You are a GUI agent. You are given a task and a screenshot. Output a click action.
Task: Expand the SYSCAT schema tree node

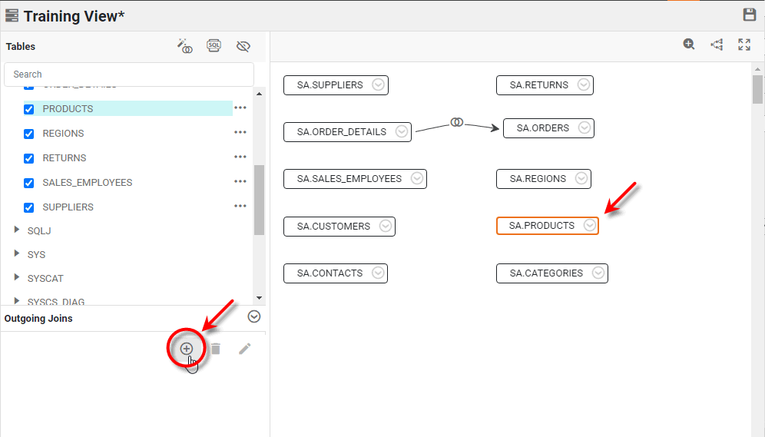[18, 278]
